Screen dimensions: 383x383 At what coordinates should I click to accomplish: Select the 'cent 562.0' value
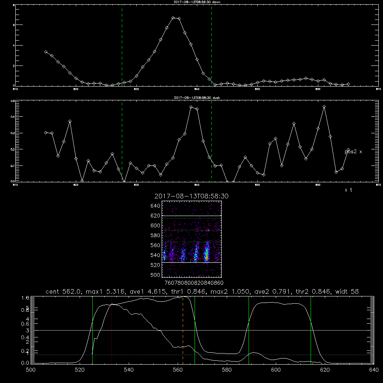point(63,291)
